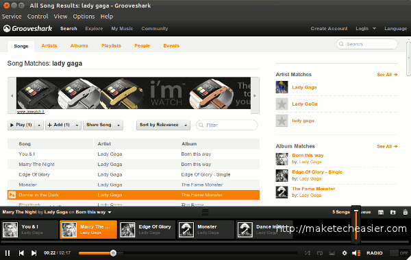Viewport: 411px width, 260px height.
Task: Select Edge Of Glory queue item
Action: point(147,230)
